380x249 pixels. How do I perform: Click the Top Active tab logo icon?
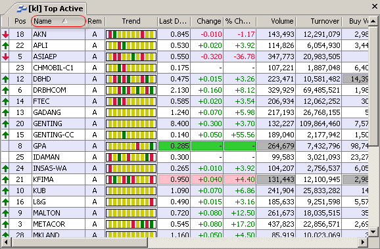[x=22, y=9]
